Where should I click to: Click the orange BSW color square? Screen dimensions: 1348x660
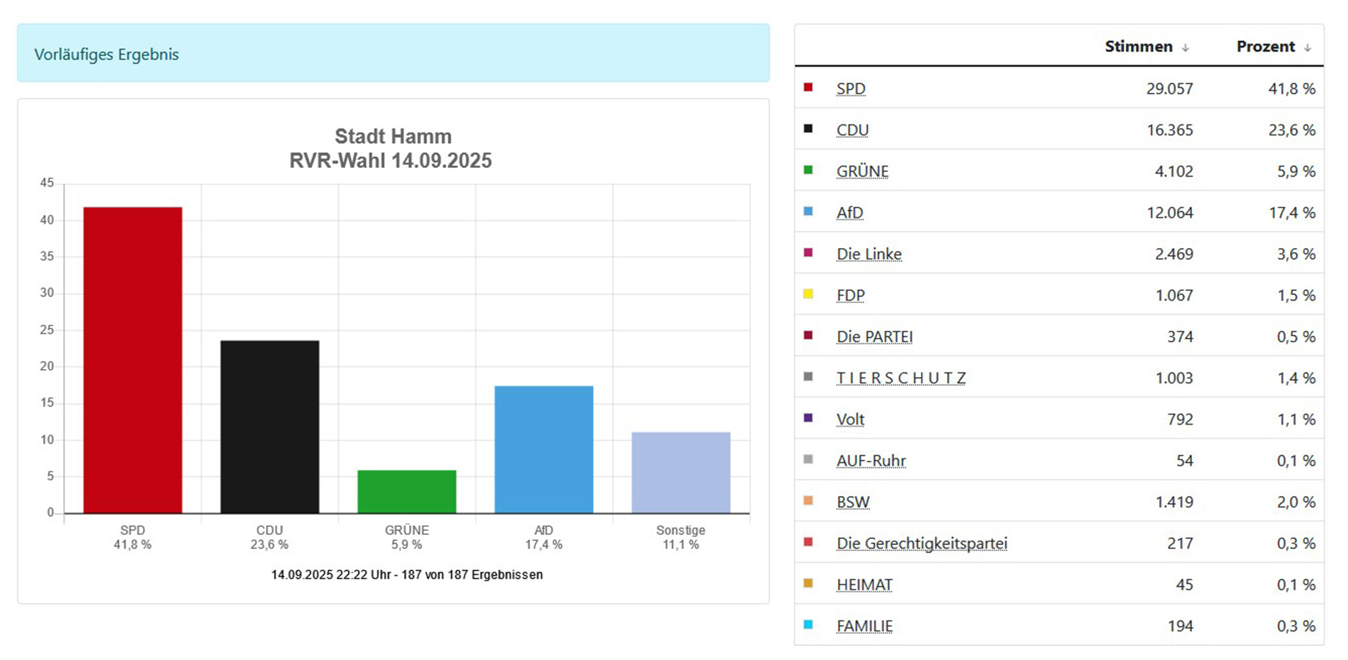coord(809,501)
